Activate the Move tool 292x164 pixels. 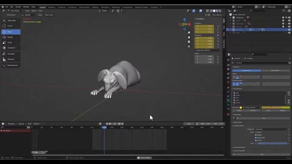point(11,32)
